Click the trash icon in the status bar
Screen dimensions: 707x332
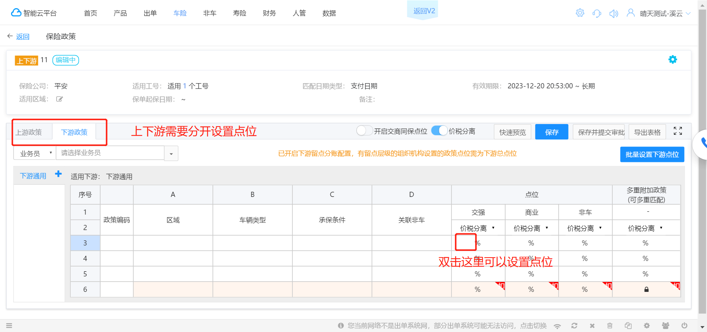pos(610,325)
